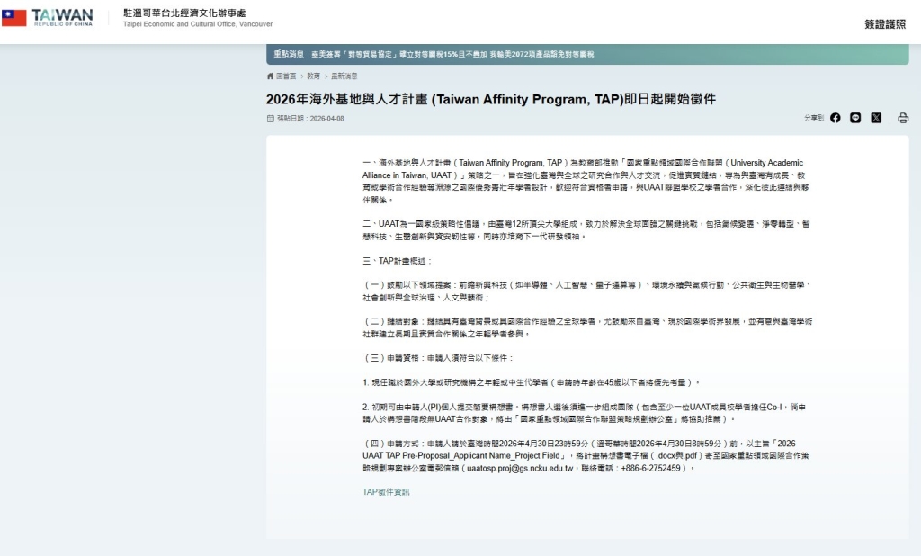Click the calendar icon beside the publish date

[270, 119]
